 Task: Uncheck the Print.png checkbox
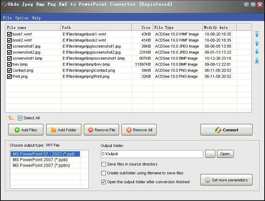(9, 76)
